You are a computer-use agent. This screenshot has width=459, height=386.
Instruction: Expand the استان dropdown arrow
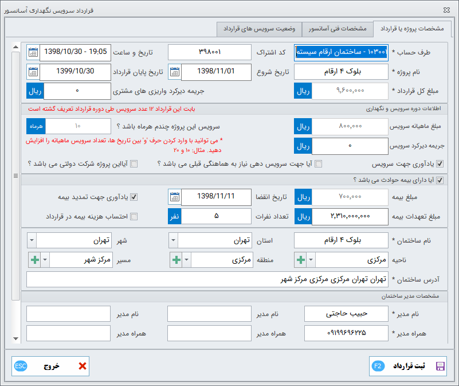(173, 240)
